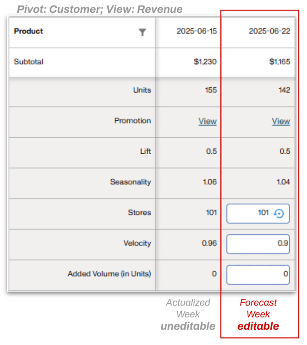The height and width of the screenshot is (345, 307).
Task: Click the actualized Velocity value 0.96
Action: (209, 243)
